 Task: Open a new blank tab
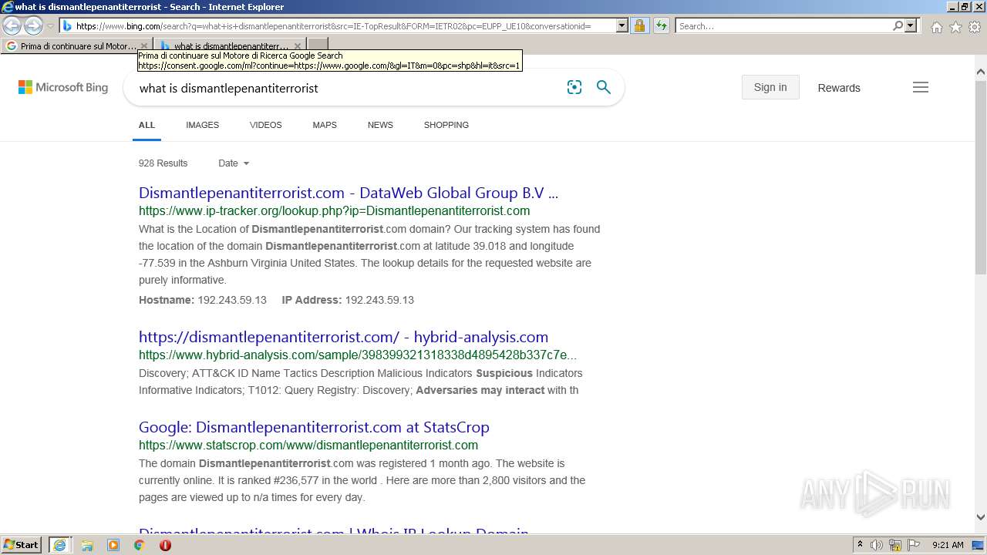coord(318,45)
